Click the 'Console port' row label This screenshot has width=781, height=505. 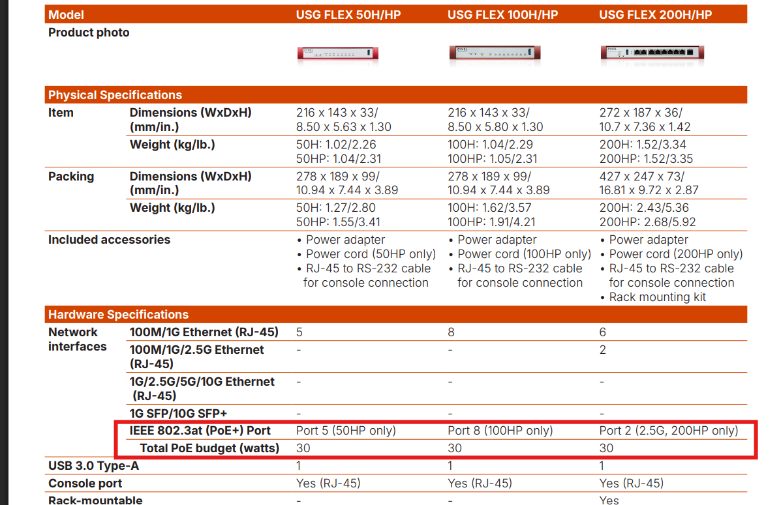point(85,483)
